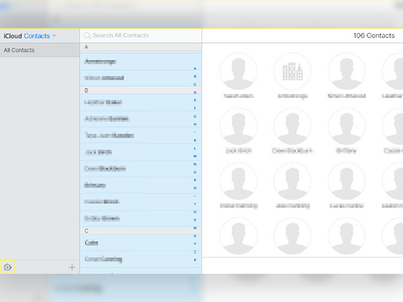Jump to letter W in the index

[x=195, y=228]
